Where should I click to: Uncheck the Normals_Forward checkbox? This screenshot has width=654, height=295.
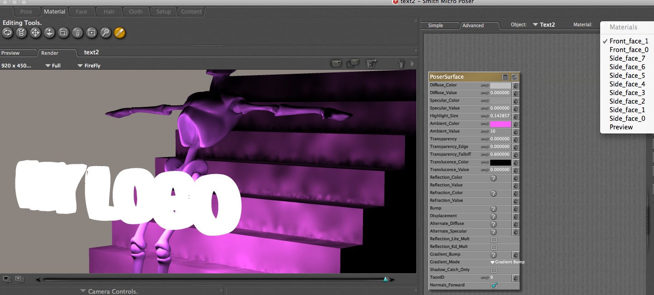click(494, 285)
